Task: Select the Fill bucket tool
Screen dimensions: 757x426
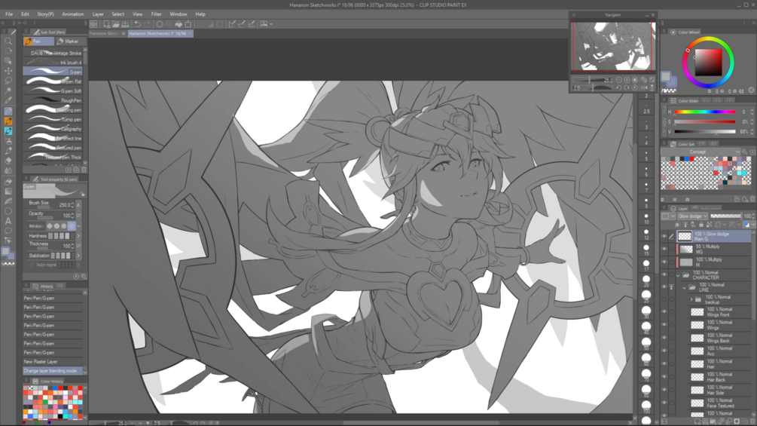Action: (8, 181)
